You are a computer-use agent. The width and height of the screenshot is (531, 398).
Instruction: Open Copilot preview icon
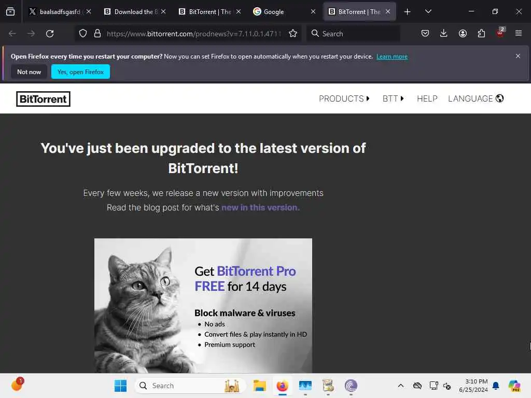point(514,386)
